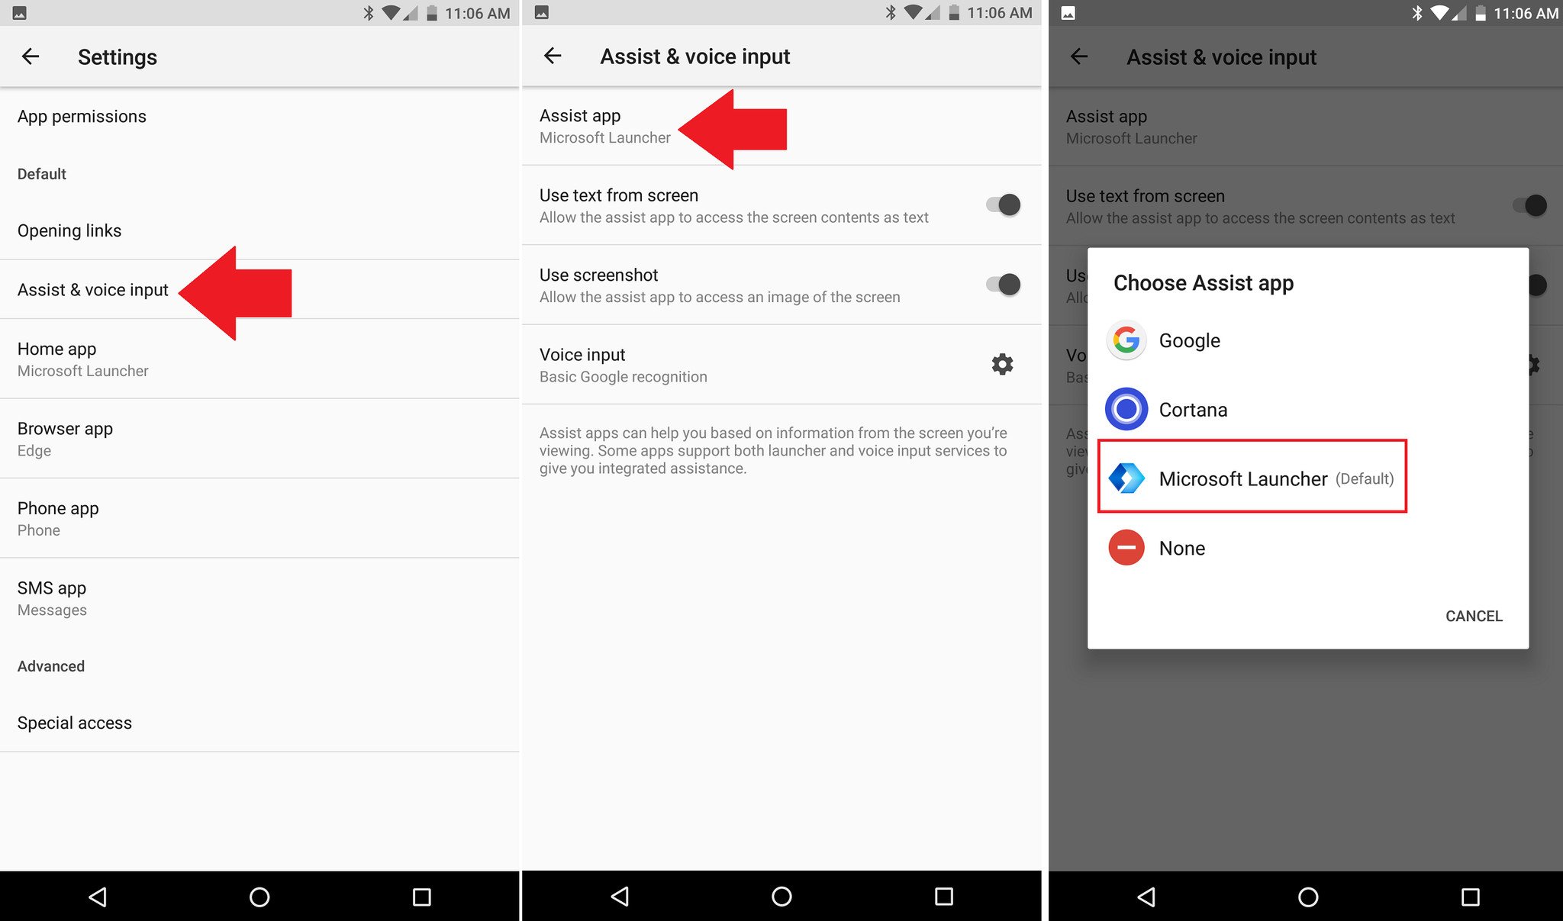Click the Cortana icon in dialog

(1126, 408)
